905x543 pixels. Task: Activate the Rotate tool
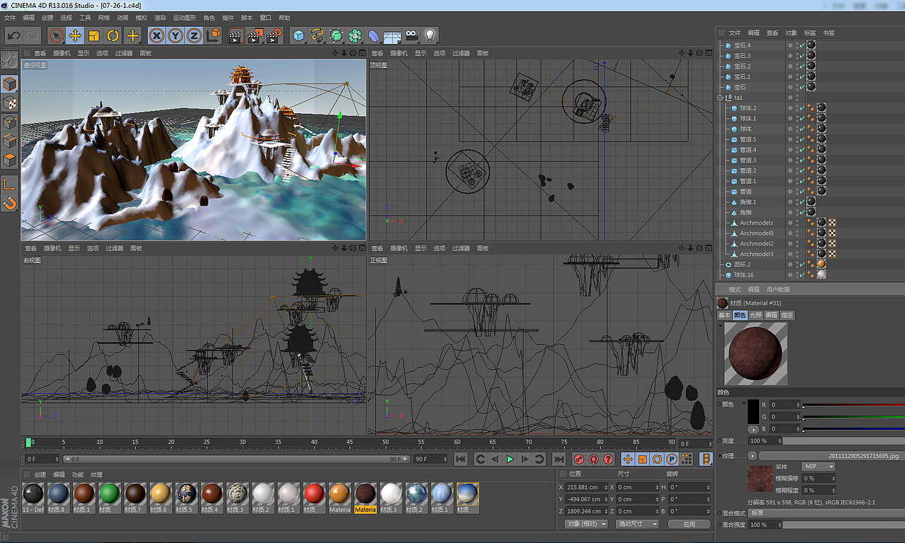coord(112,35)
